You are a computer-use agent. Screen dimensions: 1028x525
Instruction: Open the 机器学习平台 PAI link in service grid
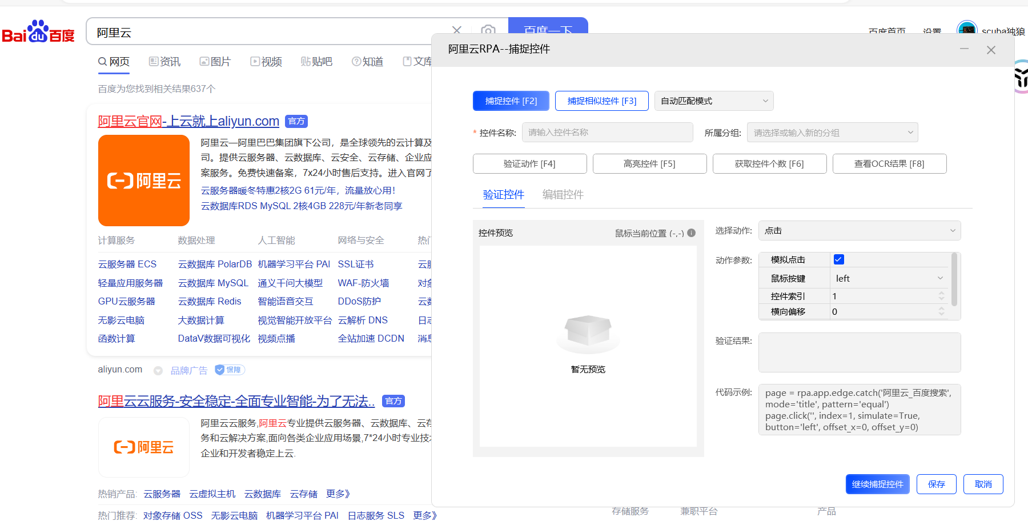click(294, 264)
